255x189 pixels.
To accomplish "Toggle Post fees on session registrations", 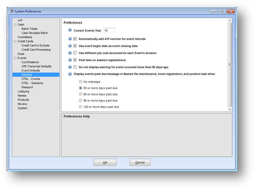I will tap(75, 60).
